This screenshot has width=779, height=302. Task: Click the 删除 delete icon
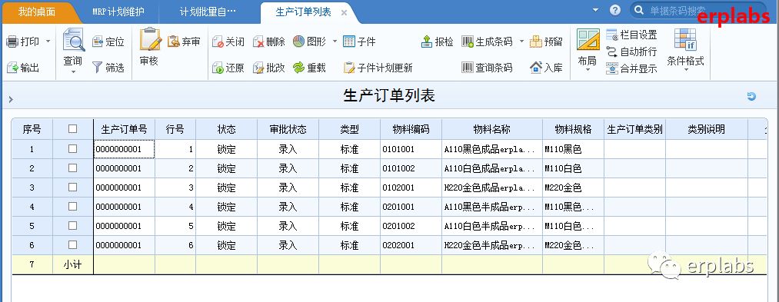coord(258,42)
